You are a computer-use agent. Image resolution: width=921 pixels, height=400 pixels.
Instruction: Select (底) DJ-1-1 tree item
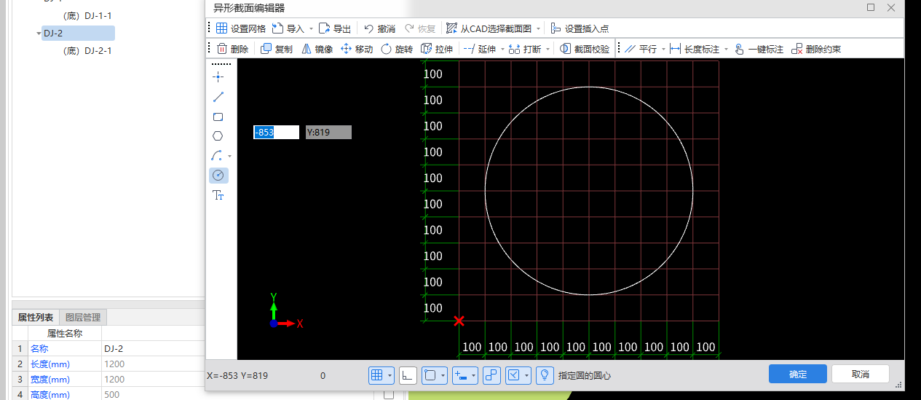pos(87,15)
